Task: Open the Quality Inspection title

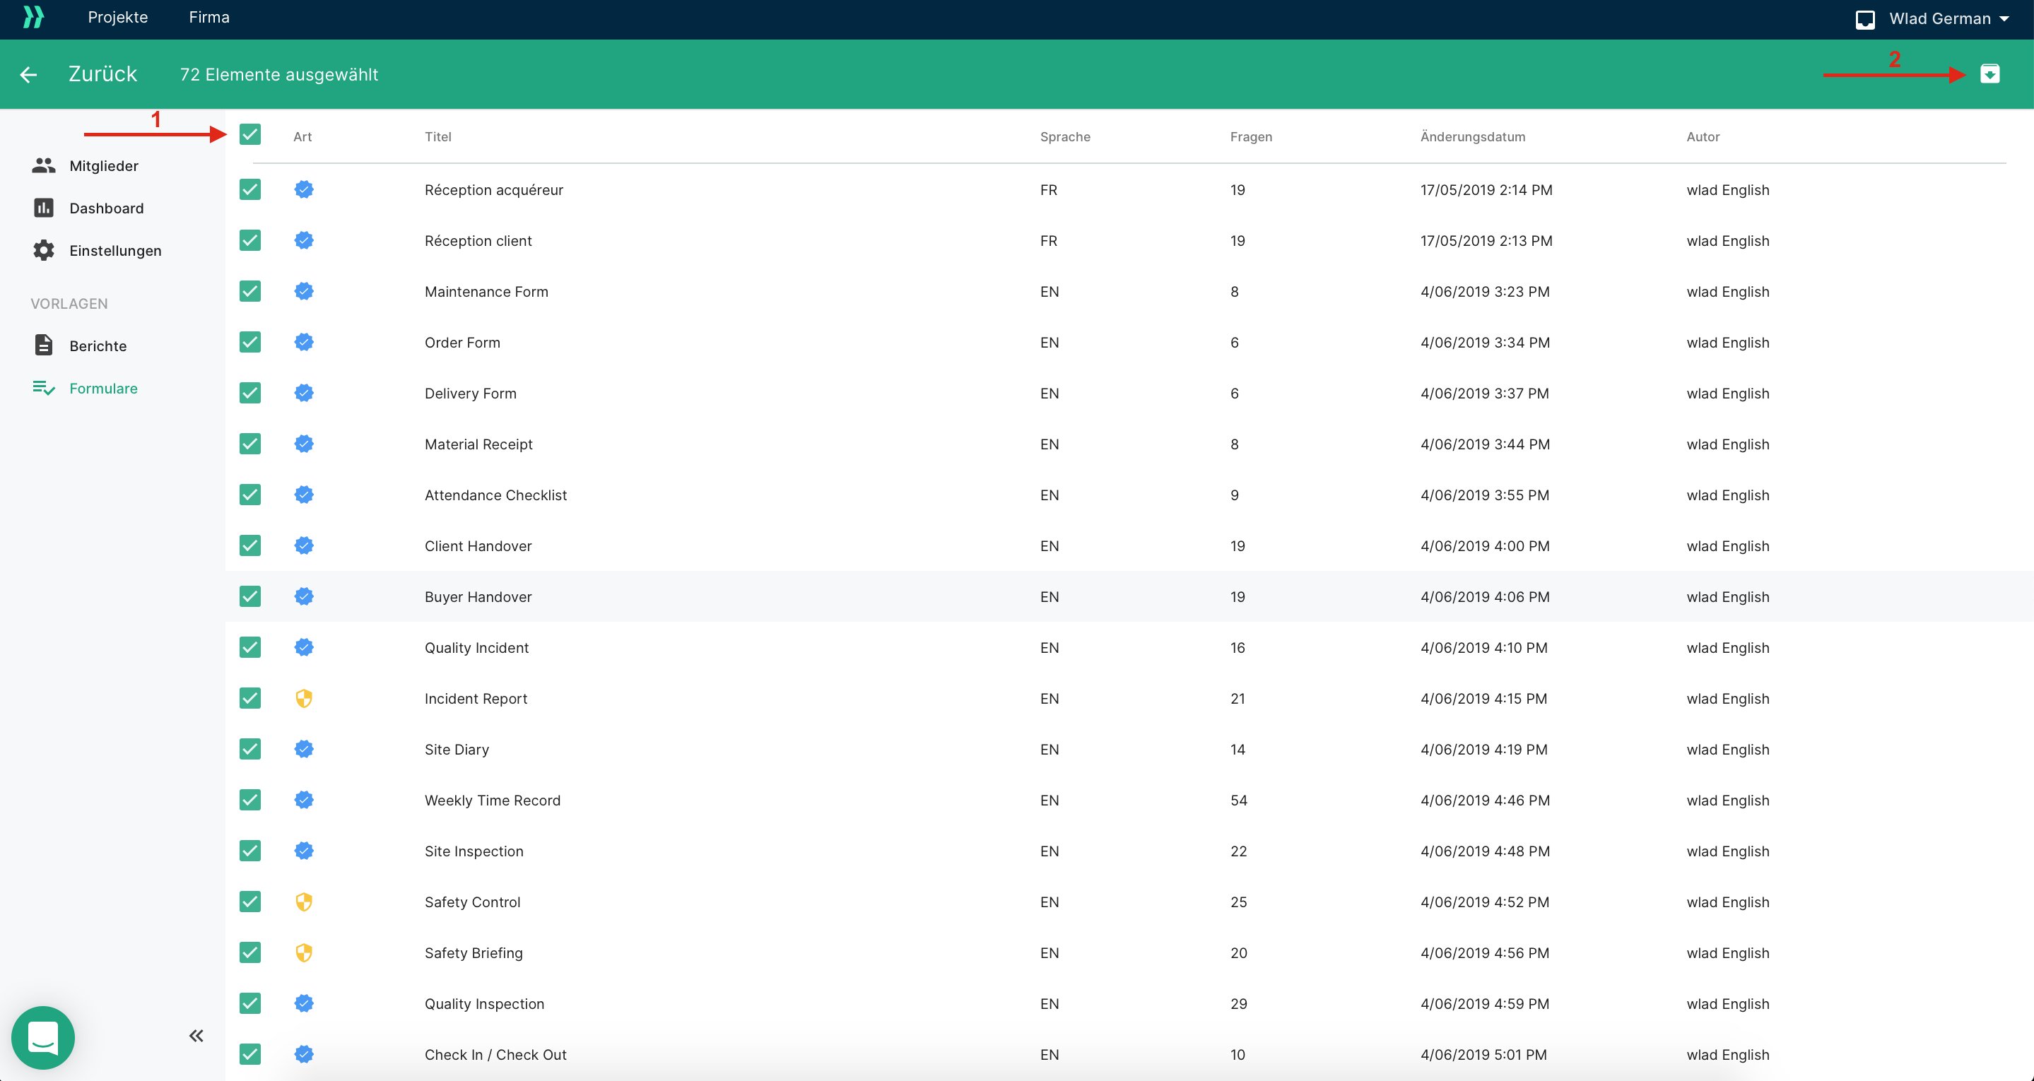Action: point(484,1003)
